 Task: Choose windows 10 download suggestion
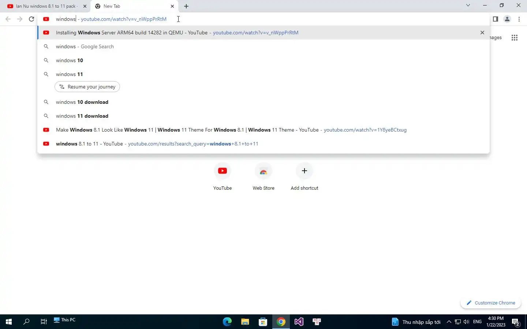[263, 102]
